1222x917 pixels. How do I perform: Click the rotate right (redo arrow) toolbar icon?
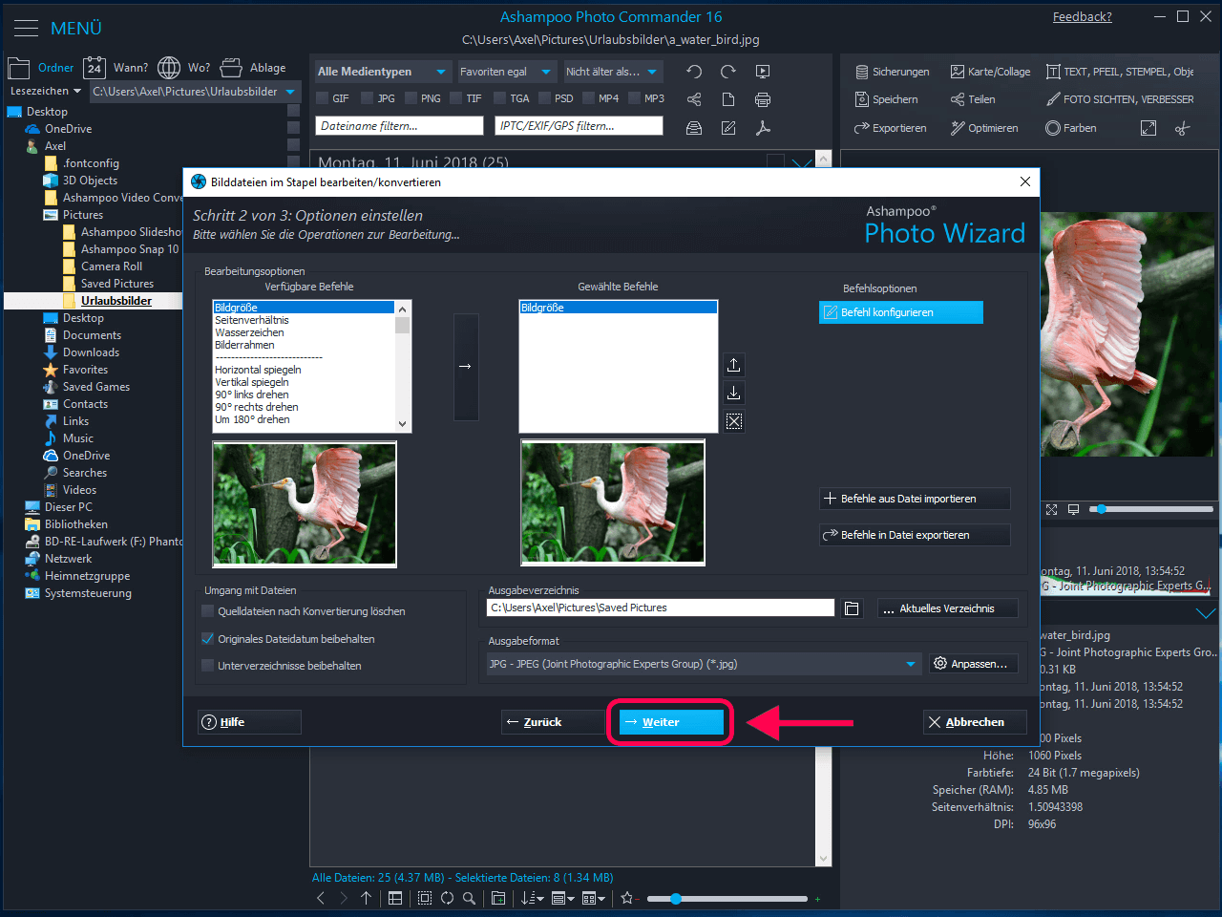(728, 72)
